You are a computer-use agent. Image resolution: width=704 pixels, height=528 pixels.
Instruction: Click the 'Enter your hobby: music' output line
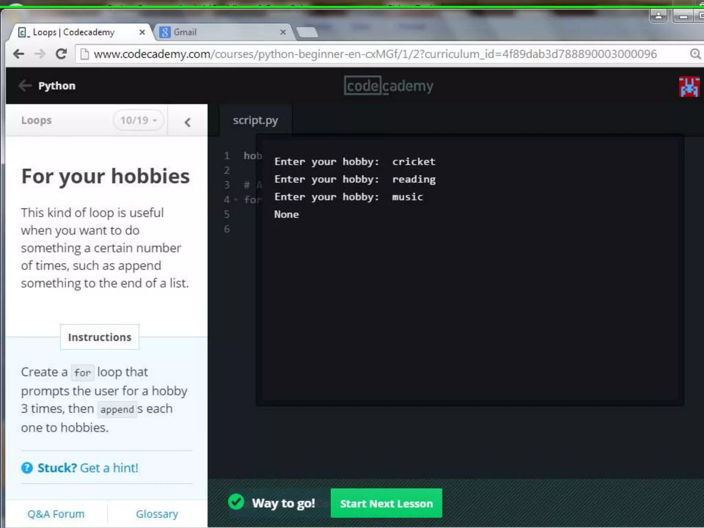tap(349, 197)
